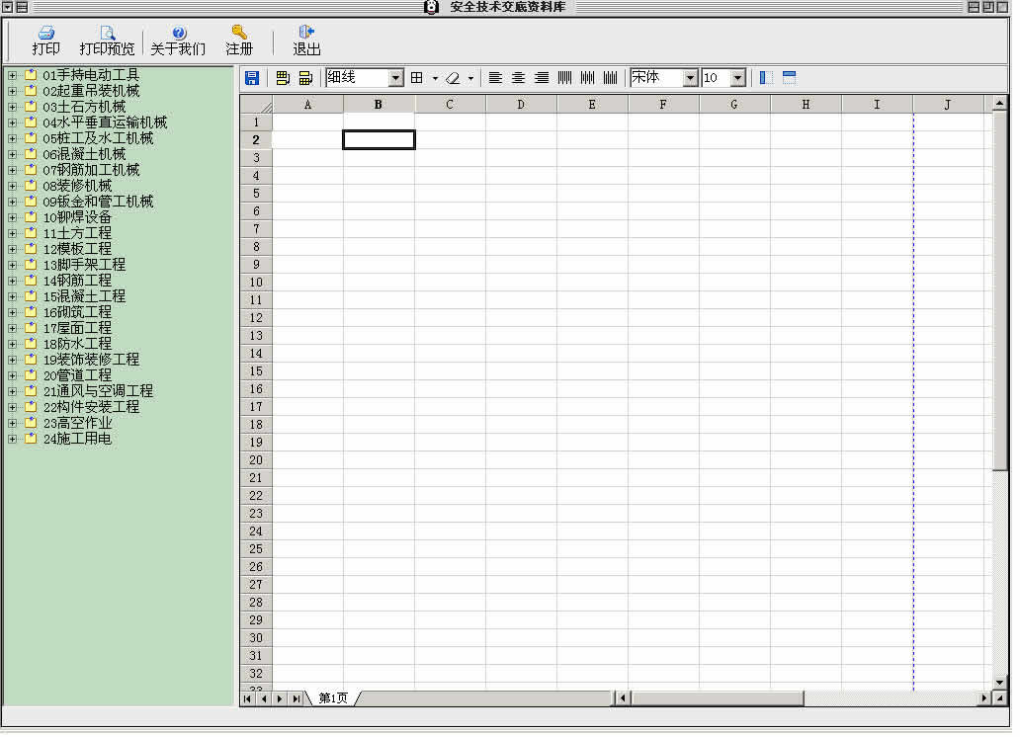Click the blue top-row freeze icon

click(789, 78)
